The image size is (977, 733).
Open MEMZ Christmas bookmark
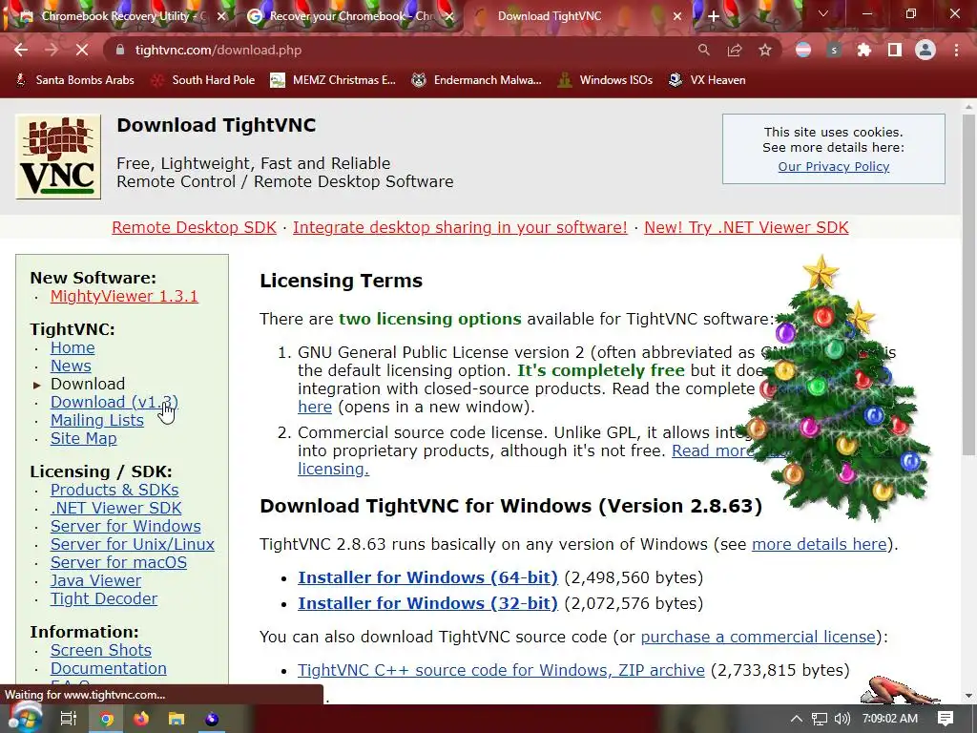[x=333, y=80]
